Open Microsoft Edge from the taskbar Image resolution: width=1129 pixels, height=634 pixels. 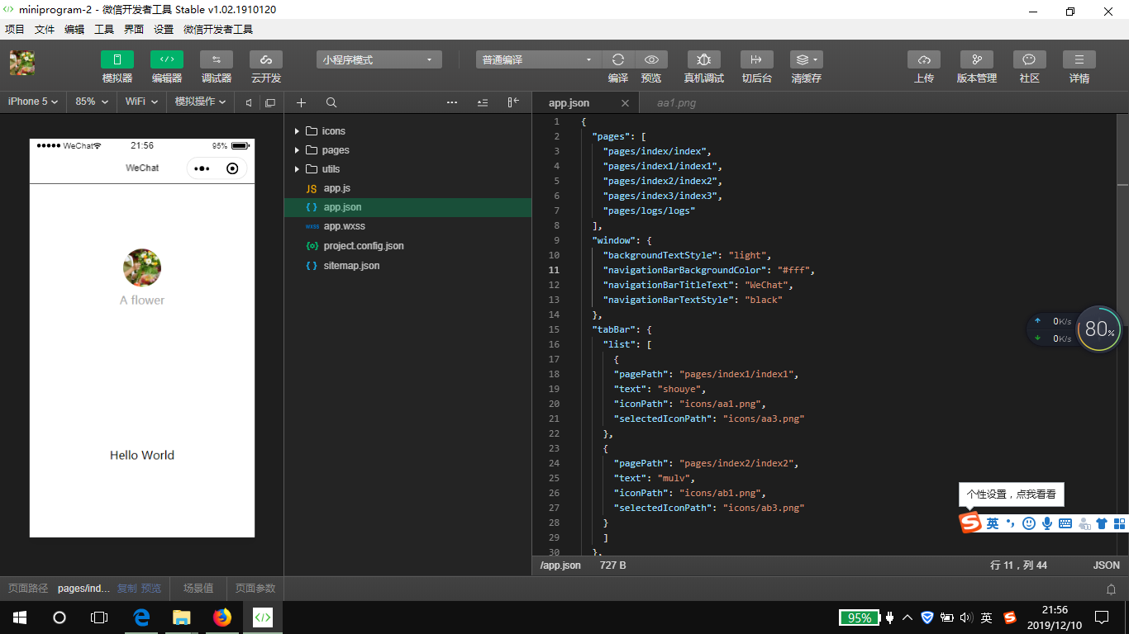[141, 617]
